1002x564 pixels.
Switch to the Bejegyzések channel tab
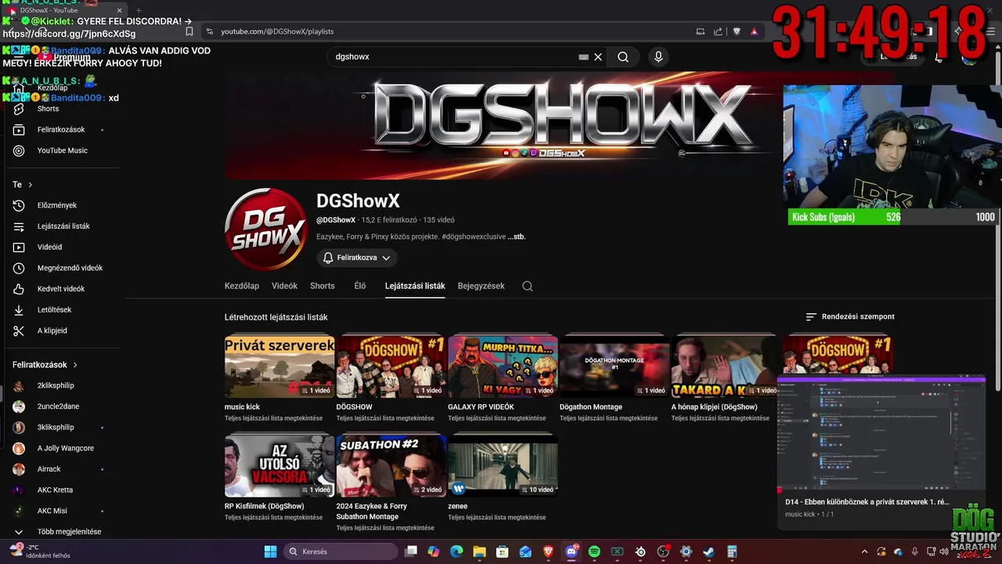[x=481, y=286]
